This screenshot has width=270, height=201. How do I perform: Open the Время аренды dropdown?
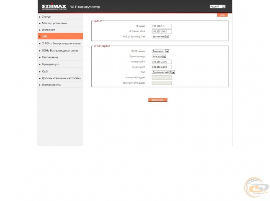159,56
